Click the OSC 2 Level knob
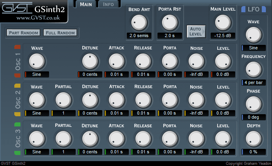 (x=223, y=100)
